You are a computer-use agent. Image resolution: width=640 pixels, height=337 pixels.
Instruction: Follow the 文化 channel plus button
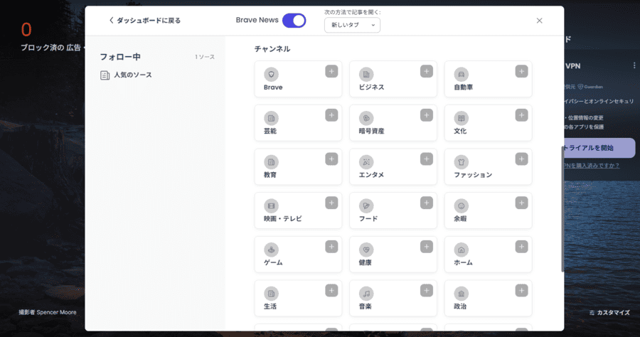coord(522,115)
